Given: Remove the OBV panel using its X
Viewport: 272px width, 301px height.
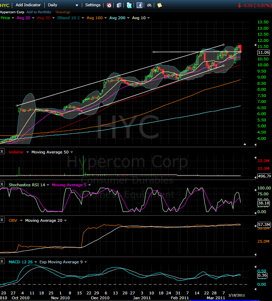Looking at the screenshot, I should tap(2, 220).
